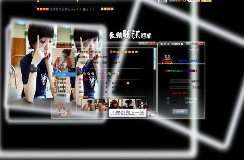Toggle the lower-left login option checkbox
The height and width of the screenshot is (160, 244).
[168, 102]
